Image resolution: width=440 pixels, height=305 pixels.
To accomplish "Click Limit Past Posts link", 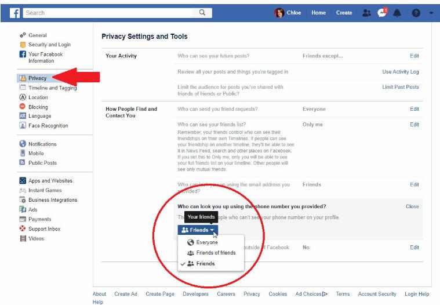I will pos(401,87).
